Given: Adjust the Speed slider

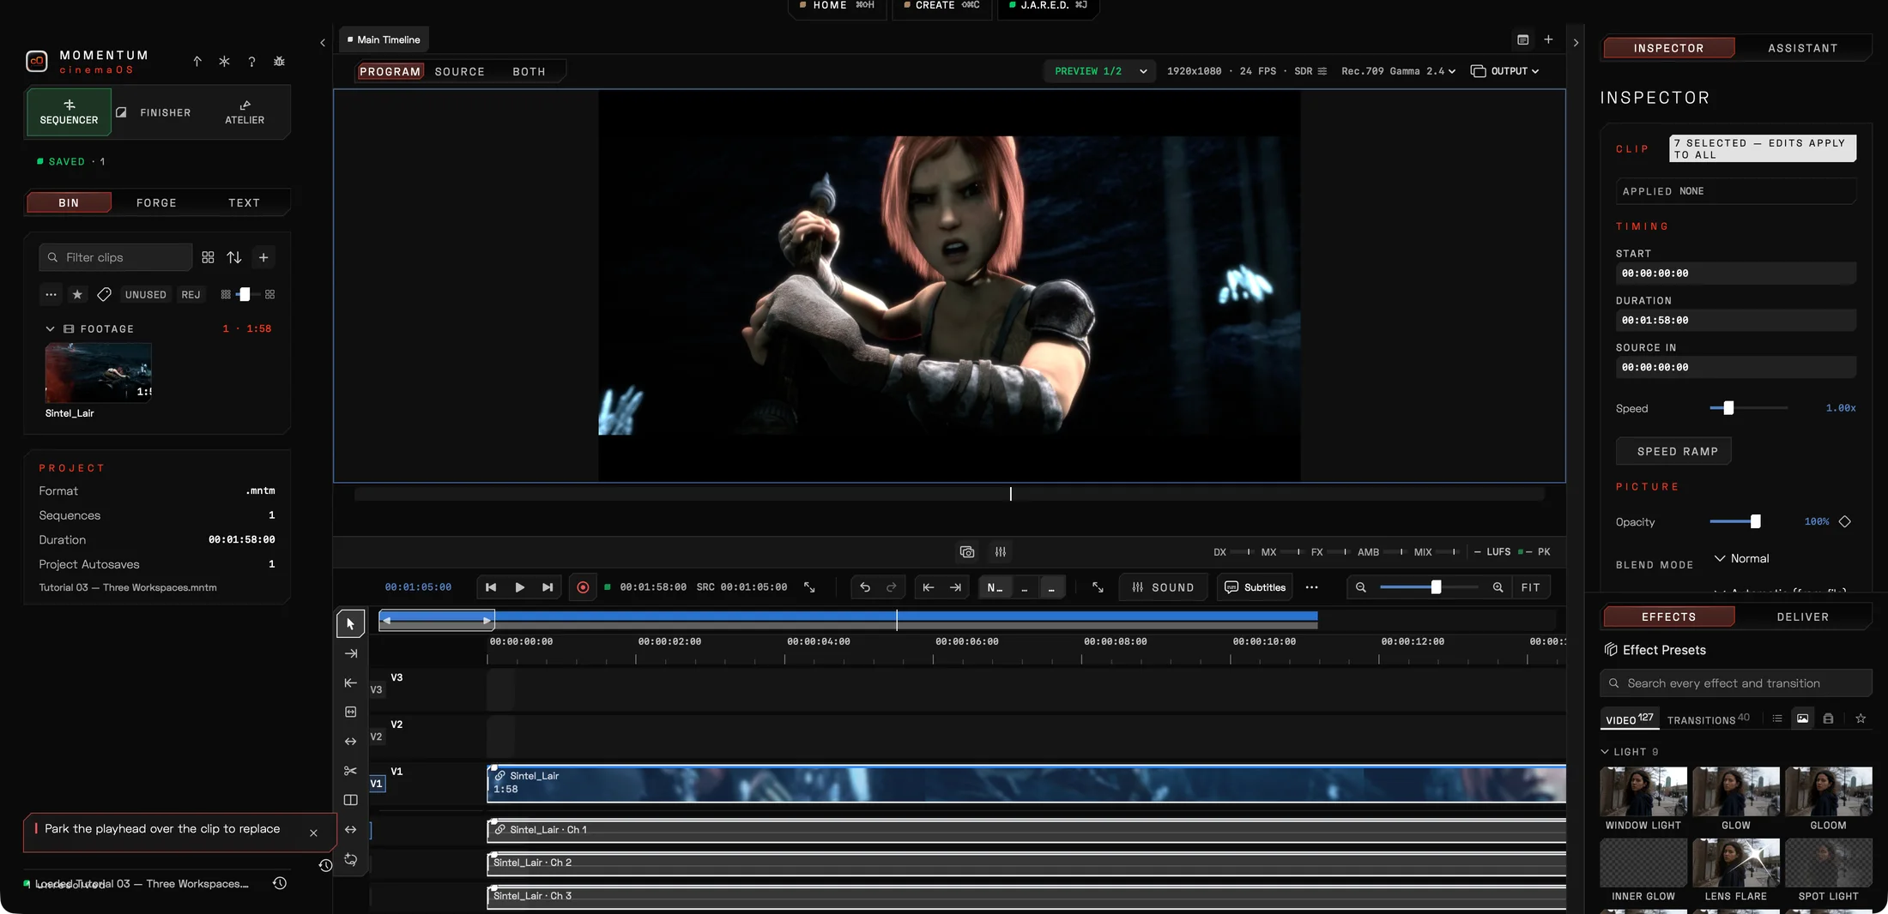Looking at the screenshot, I should pos(1748,408).
